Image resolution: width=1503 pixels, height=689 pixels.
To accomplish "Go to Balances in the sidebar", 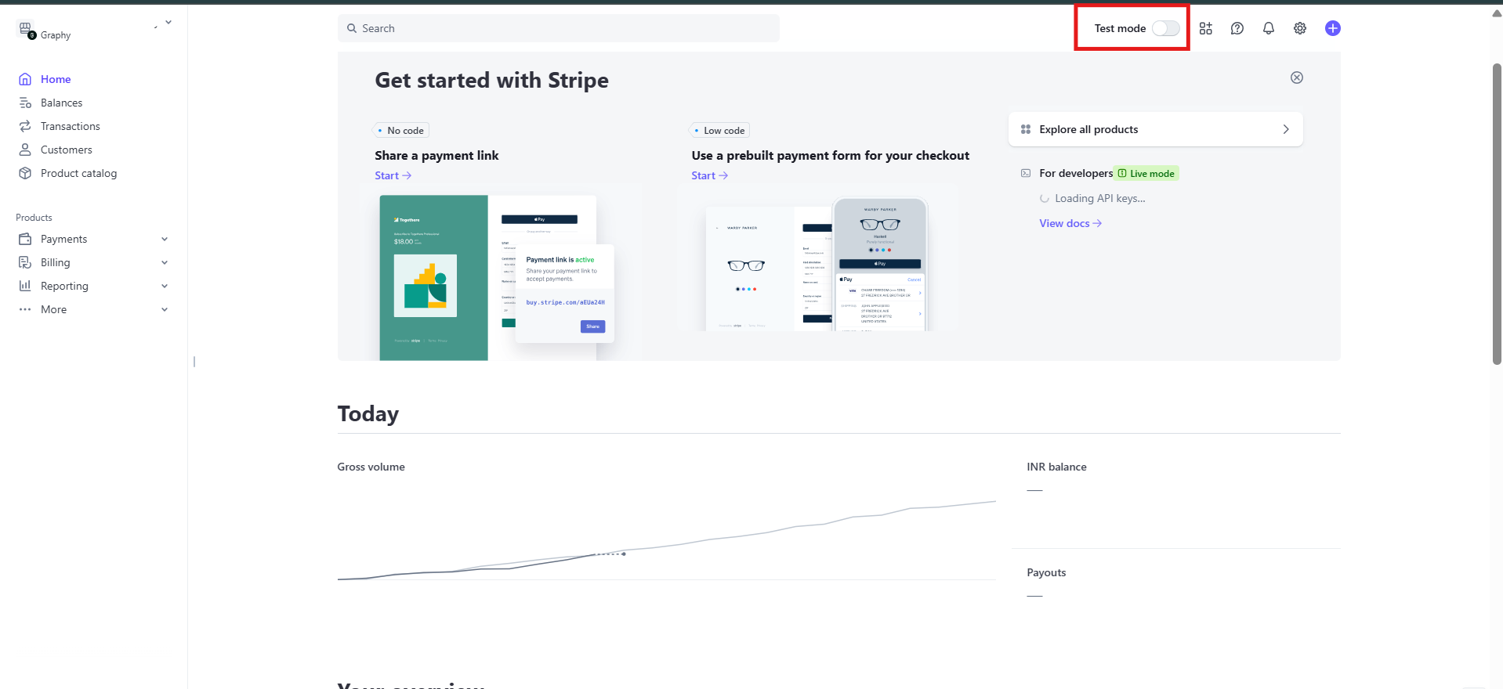I will [x=61, y=103].
